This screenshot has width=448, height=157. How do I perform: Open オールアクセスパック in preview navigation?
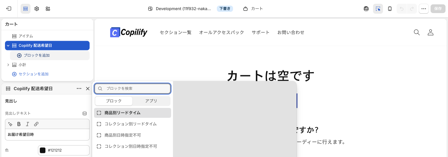click(222, 32)
